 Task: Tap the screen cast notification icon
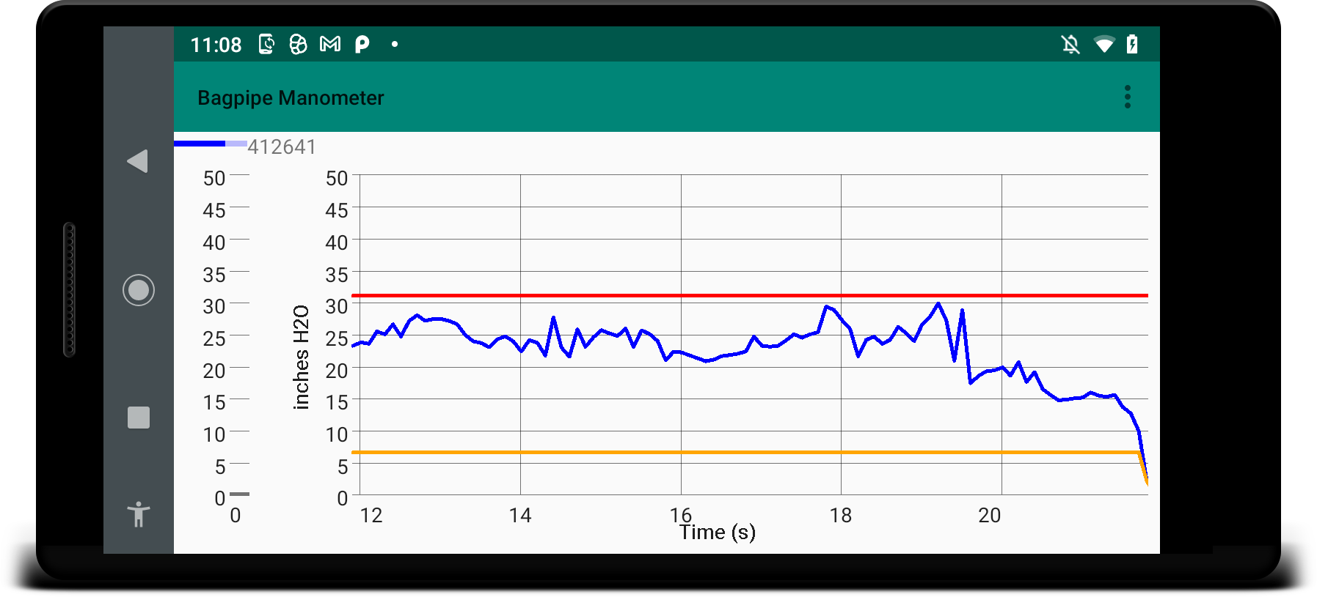266,45
